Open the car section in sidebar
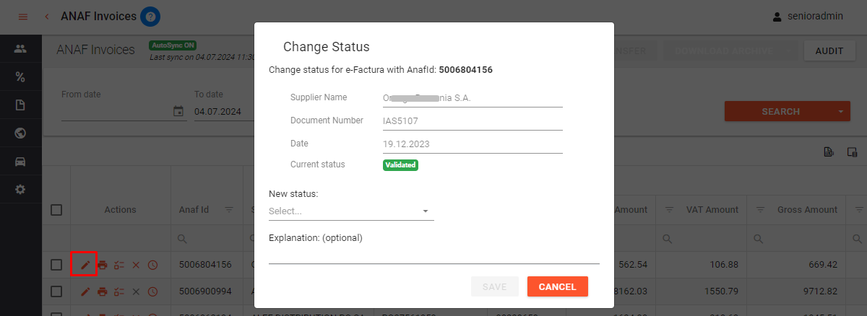 click(x=20, y=162)
